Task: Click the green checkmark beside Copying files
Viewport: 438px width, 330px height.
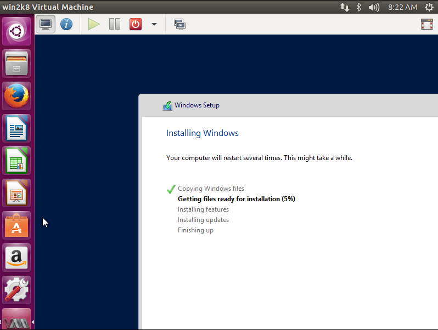Action: click(x=171, y=189)
